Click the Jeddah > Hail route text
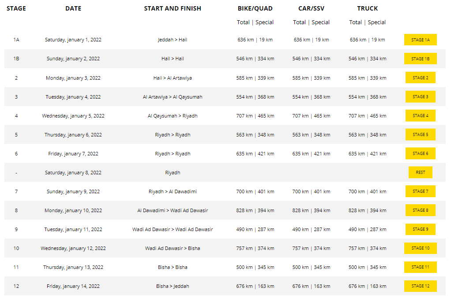Image resolution: width=451 pixels, height=298 pixels. coord(173,40)
